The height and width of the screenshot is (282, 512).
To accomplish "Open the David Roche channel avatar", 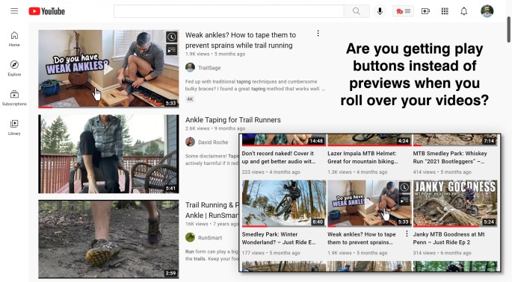I will click(190, 142).
